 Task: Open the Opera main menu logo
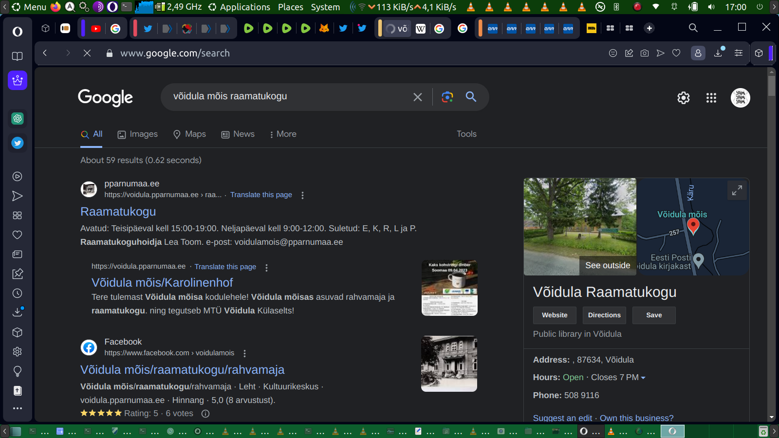(x=18, y=32)
